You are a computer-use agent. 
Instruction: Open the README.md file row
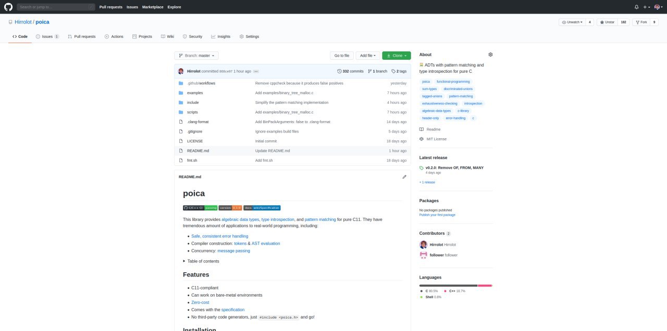point(292,151)
